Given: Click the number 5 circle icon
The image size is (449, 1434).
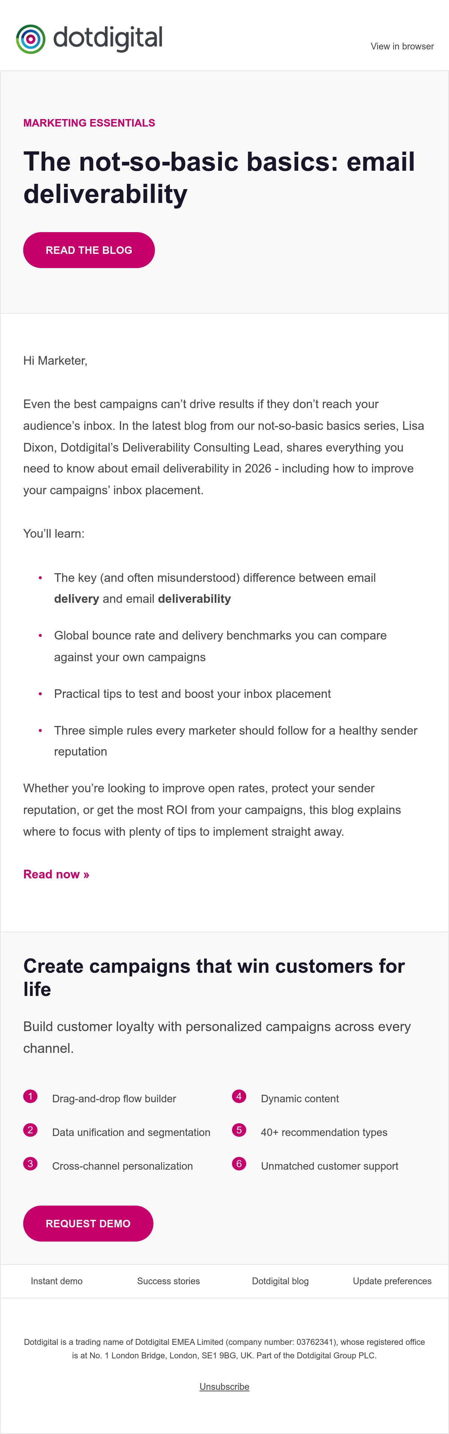Looking at the screenshot, I should coord(239,1130).
